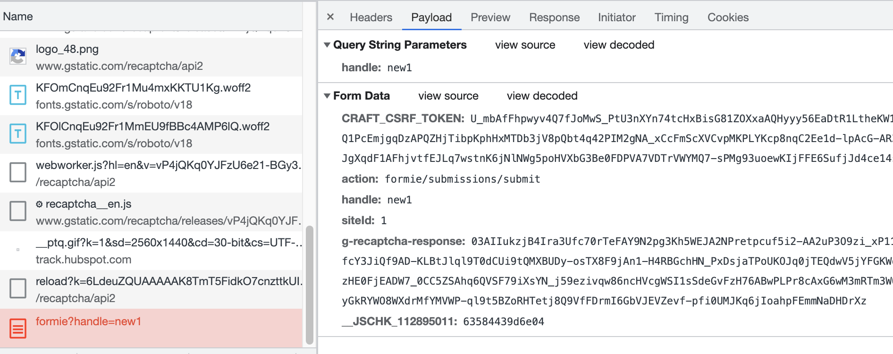Click the gear icon before recaptcha__en.js

click(39, 204)
